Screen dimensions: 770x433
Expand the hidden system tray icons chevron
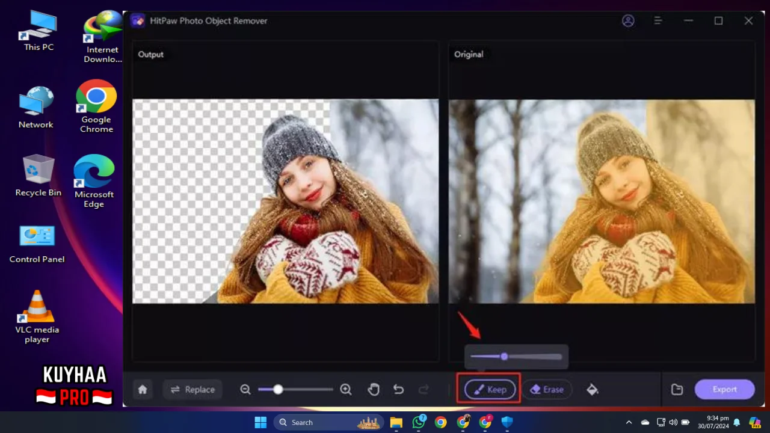pos(629,422)
